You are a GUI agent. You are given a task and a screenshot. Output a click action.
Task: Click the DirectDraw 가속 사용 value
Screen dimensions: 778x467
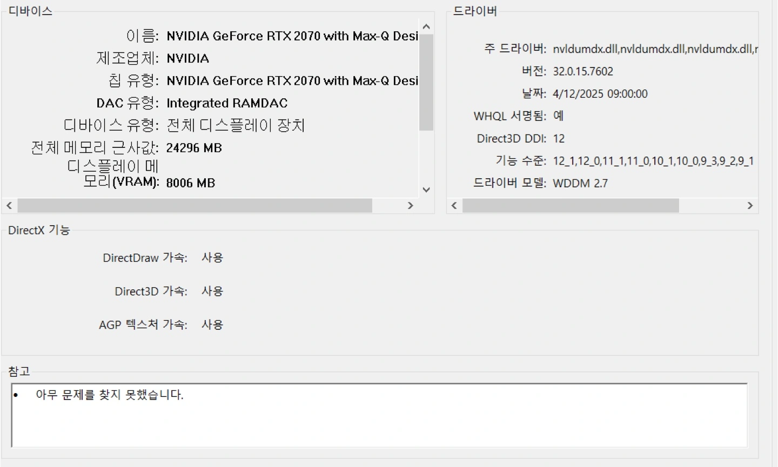tap(212, 258)
